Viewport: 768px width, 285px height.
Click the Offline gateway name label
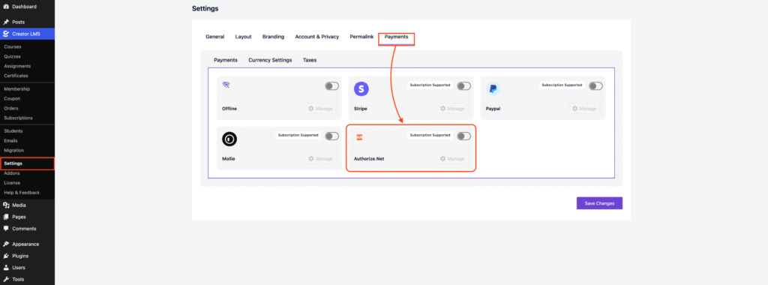tap(229, 109)
